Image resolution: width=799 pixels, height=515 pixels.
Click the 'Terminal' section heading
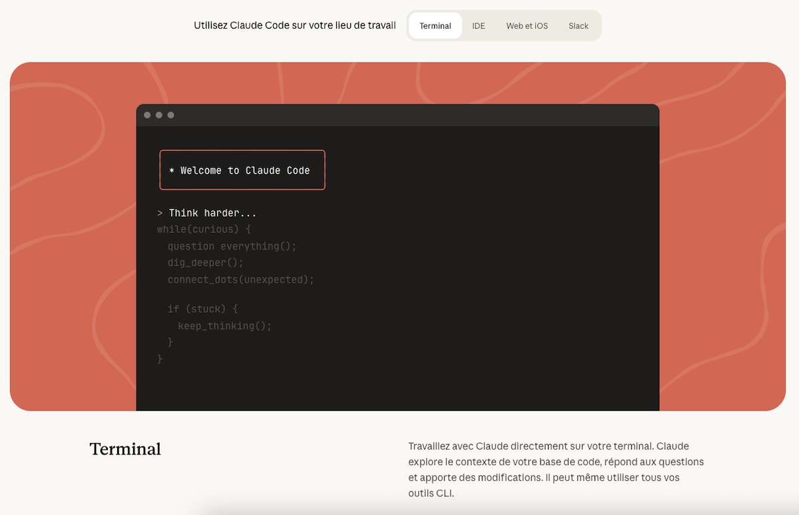pos(125,449)
